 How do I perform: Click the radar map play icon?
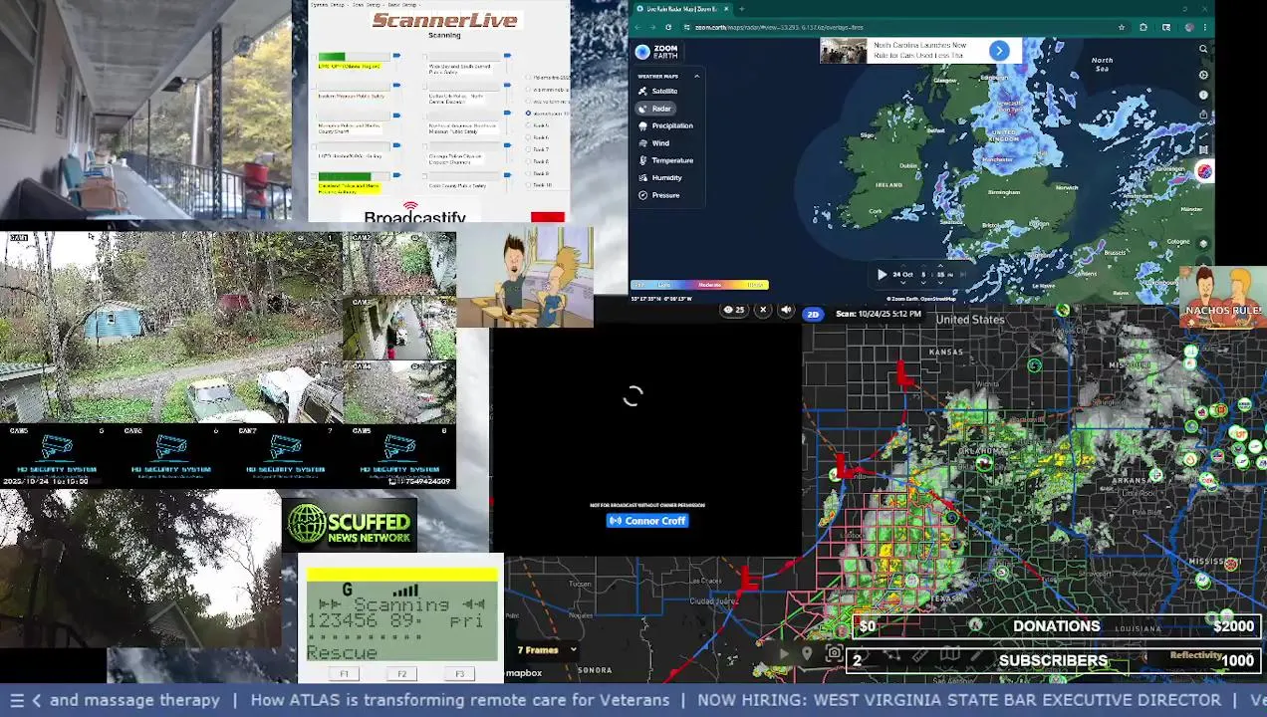[x=784, y=654]
